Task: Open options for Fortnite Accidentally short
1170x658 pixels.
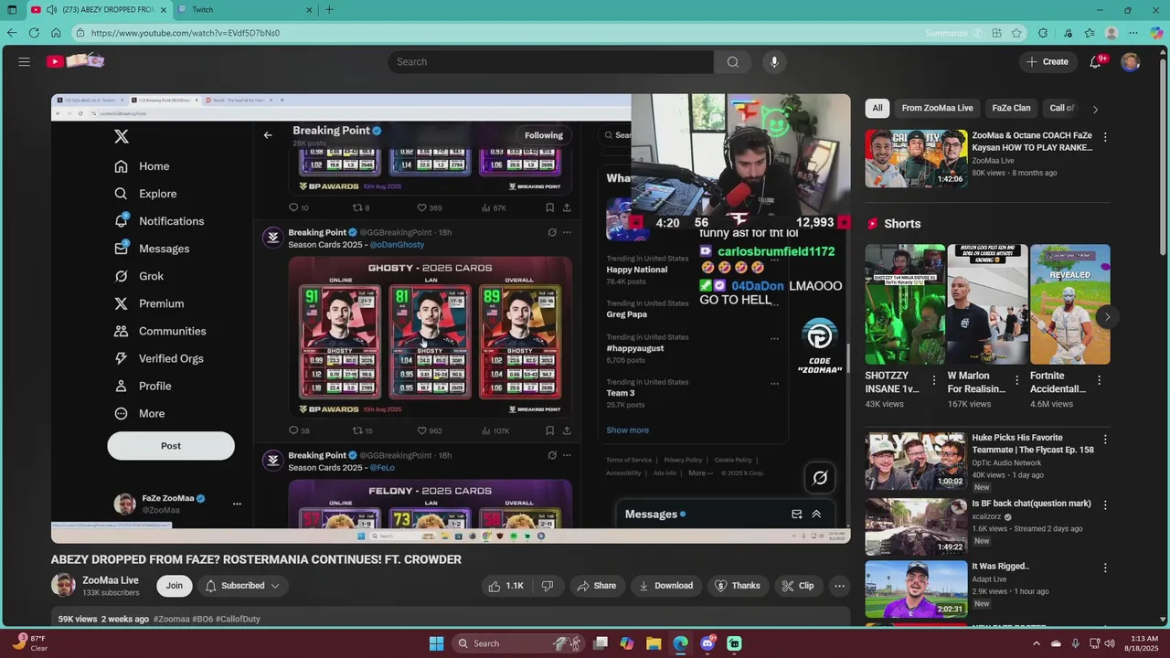Action: click(1099, 380)
